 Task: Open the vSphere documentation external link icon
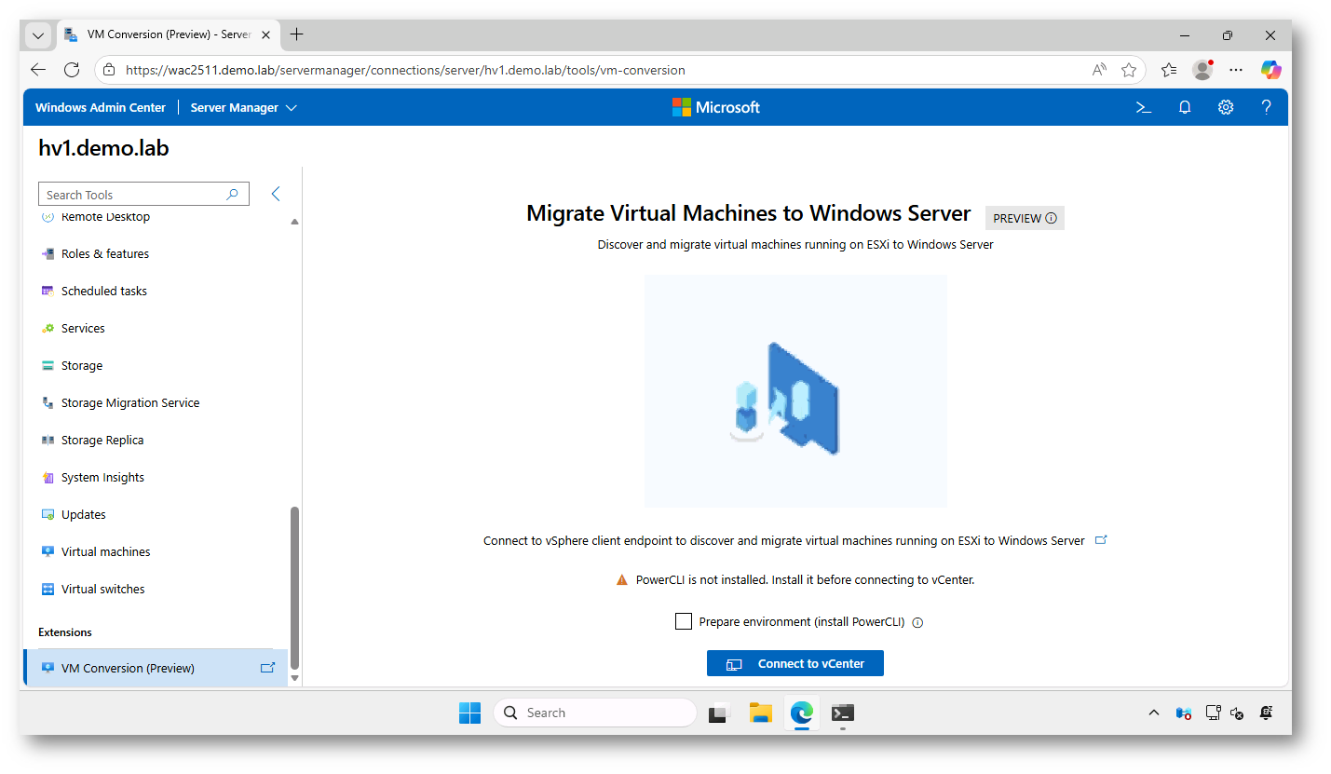click(x=1101, y=539)
